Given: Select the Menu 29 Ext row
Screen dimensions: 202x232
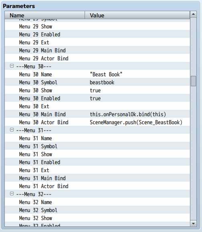Looking at the screenshot, I should click(97, 42).
